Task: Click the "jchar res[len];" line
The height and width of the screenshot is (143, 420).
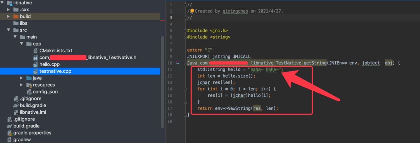Action: (x=216, y=82)
